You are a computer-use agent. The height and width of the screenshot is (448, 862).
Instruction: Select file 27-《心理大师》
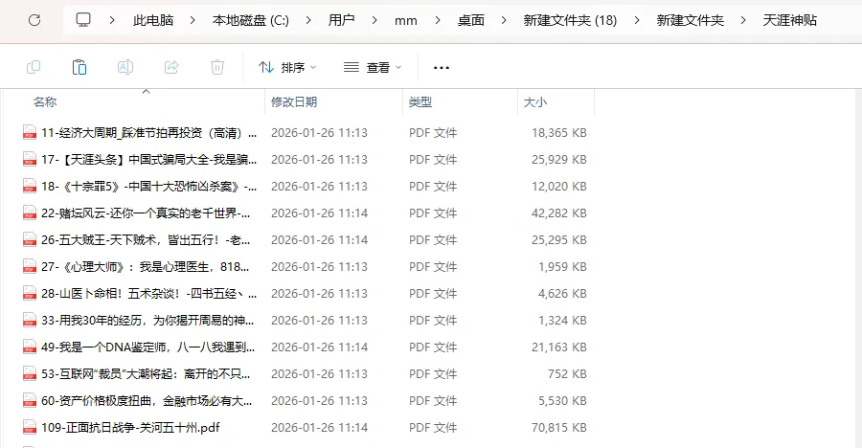point(146,267)
